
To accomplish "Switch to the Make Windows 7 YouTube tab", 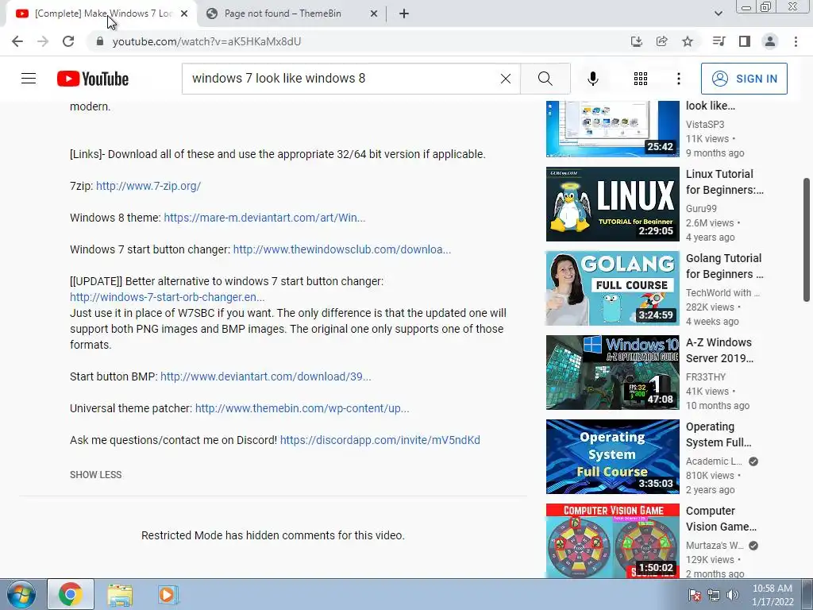I will (101, 14).
